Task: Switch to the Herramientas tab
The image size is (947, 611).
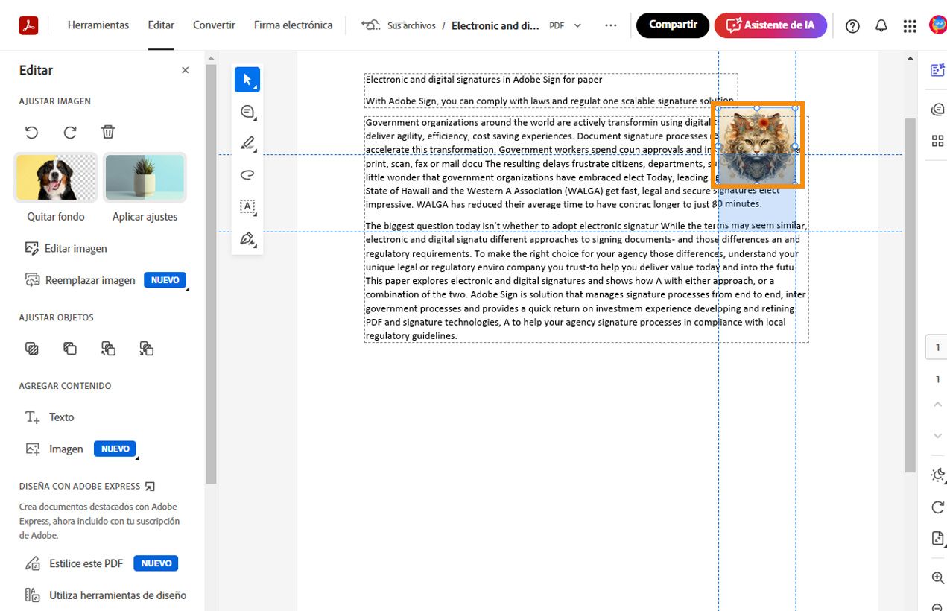Action: pyautogui.click(x=98, y=25)
